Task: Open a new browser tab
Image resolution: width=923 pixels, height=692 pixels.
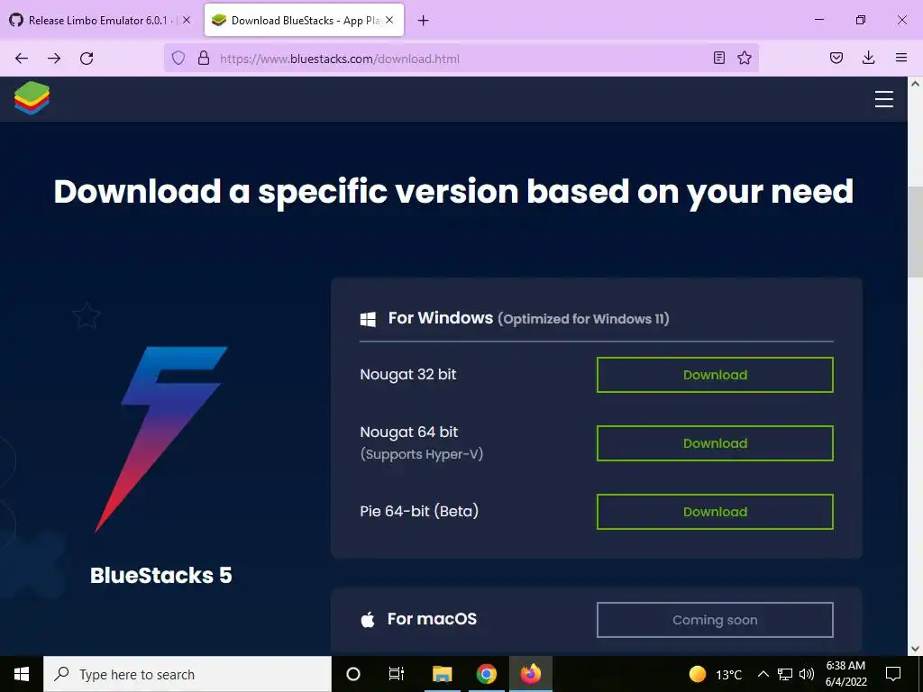Action: pos(424,21)
